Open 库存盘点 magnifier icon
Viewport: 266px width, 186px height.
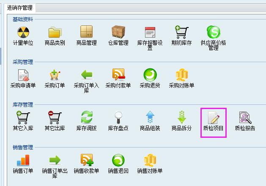pyautogui.click(x=118, y=118)
